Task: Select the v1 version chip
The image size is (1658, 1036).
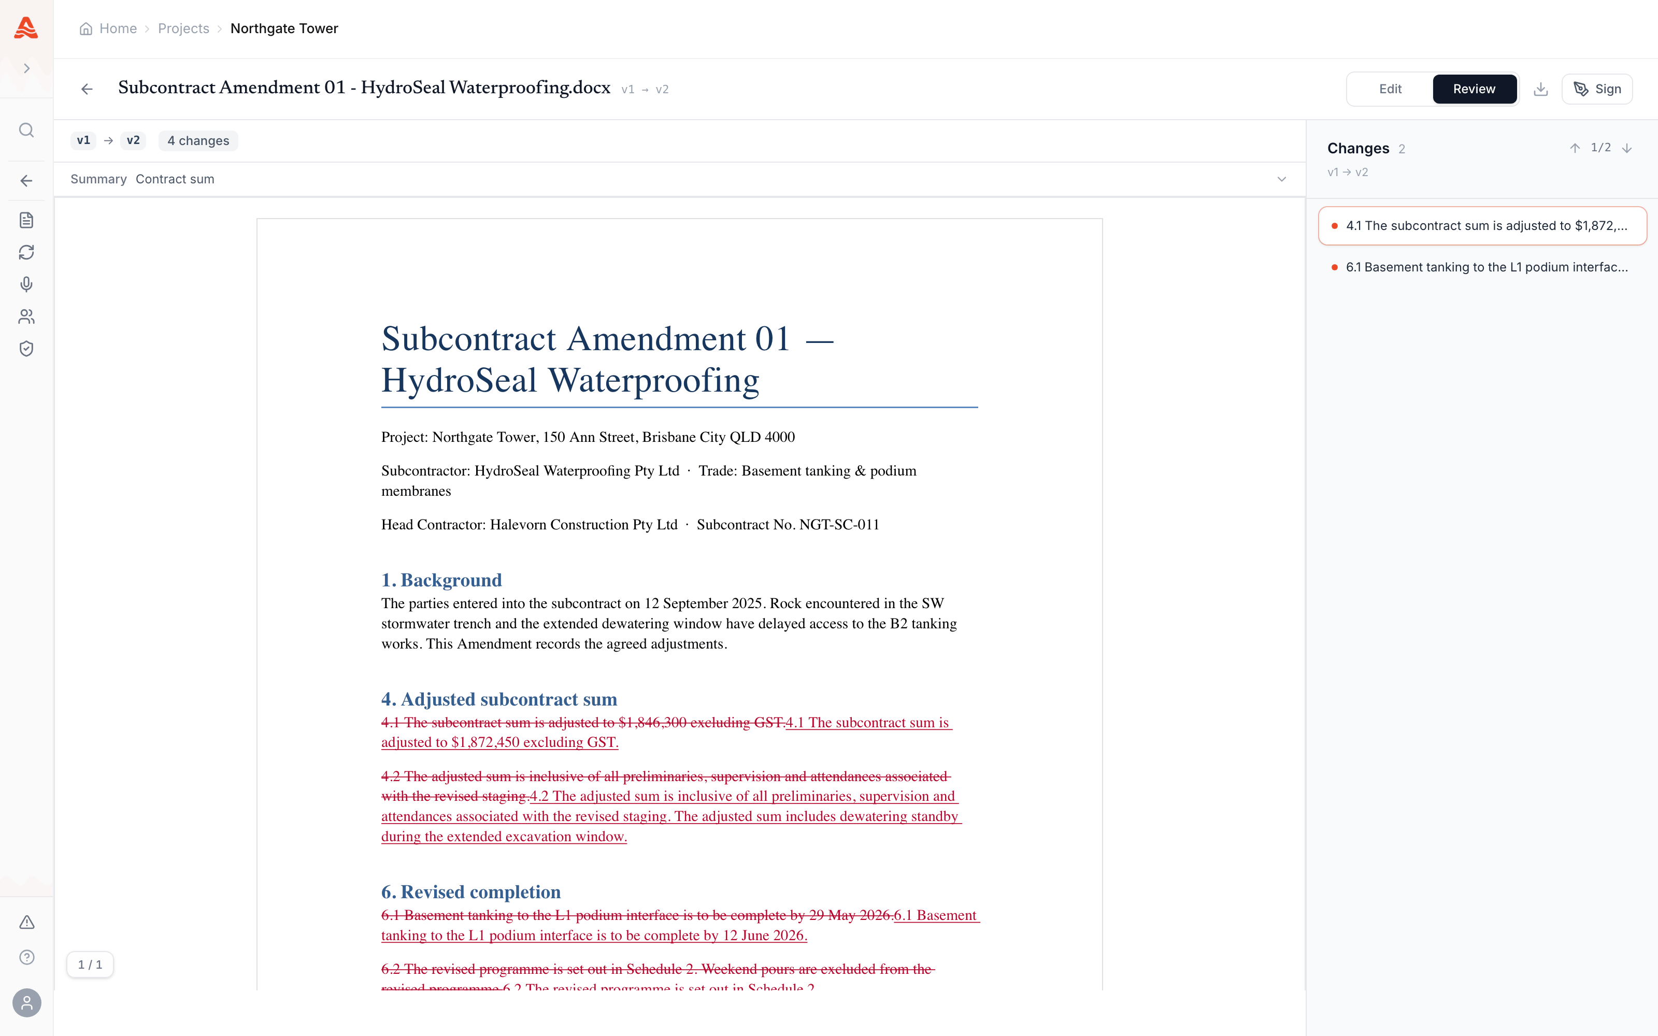Action: tap(83, 140)
